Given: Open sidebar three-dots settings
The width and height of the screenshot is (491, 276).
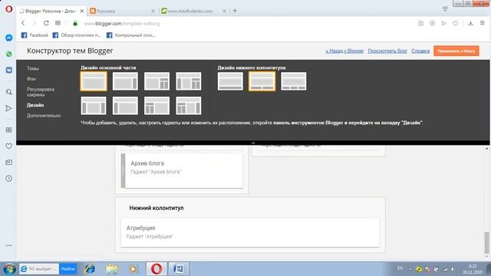Looking at the screenshot, I should (x=8, y=245).
